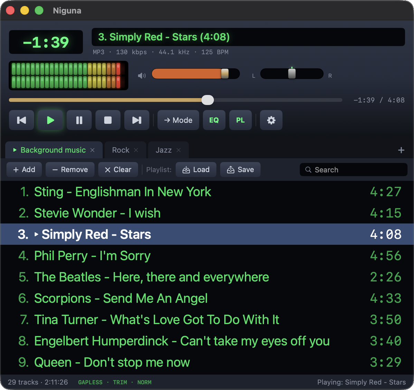Screen dimensions: 414x390
Task: Close the Background music tab
Action: click(92, 150)
